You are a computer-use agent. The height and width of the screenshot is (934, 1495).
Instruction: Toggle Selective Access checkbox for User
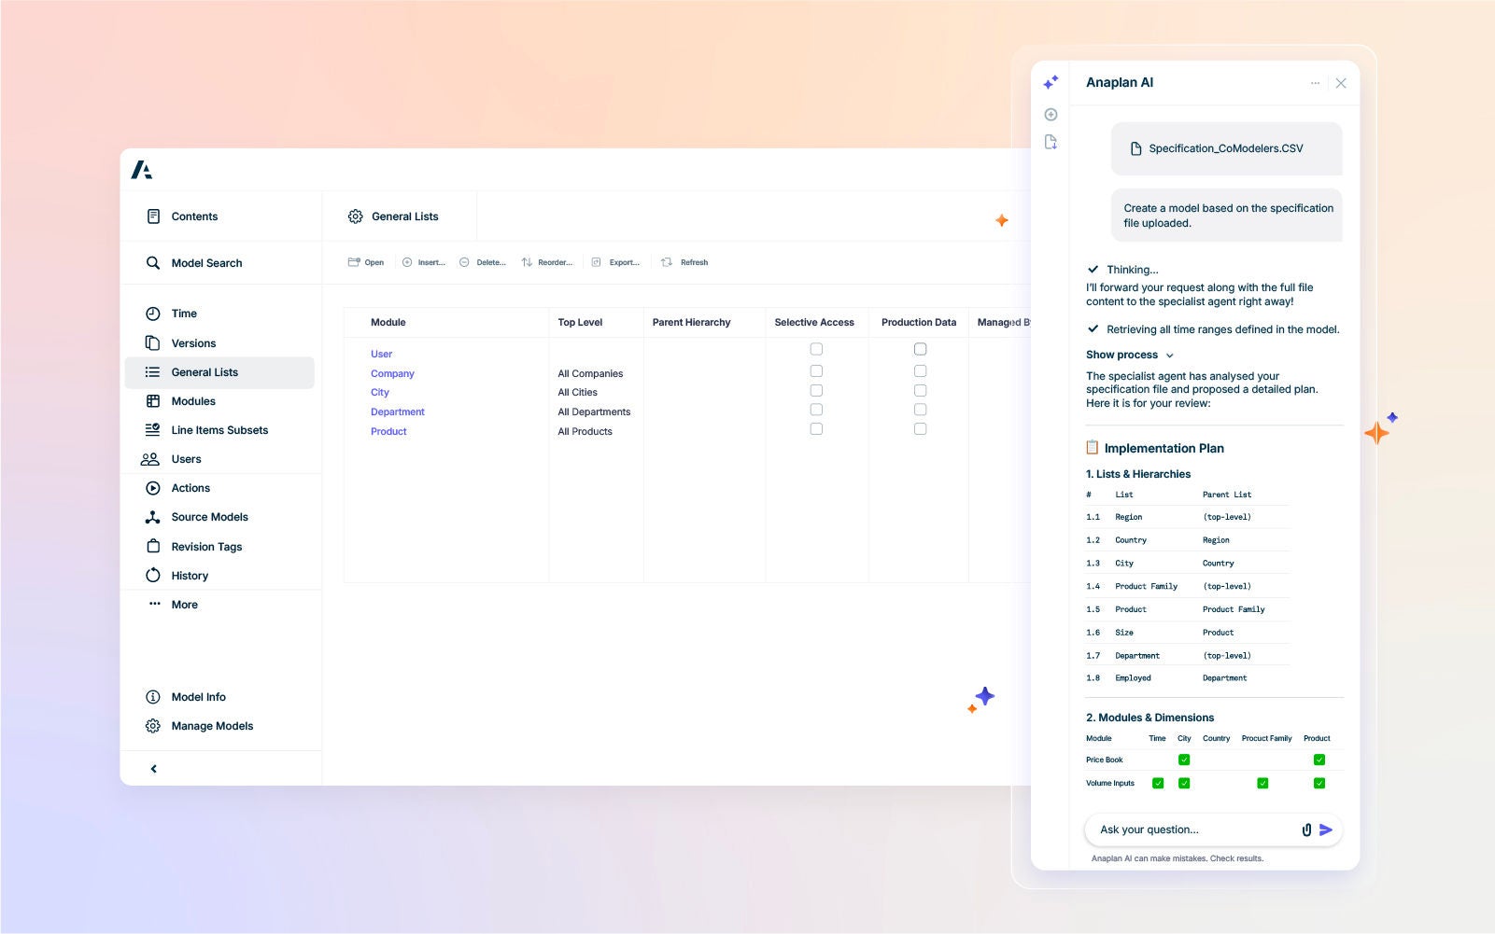[x=816, y=349]
